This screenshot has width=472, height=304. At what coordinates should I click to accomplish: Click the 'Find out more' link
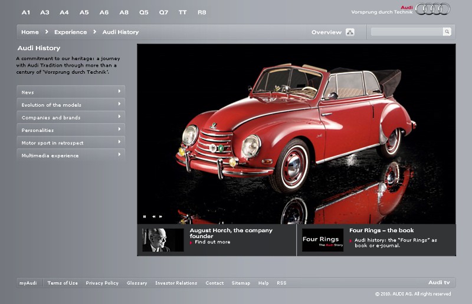coord(212,242)
